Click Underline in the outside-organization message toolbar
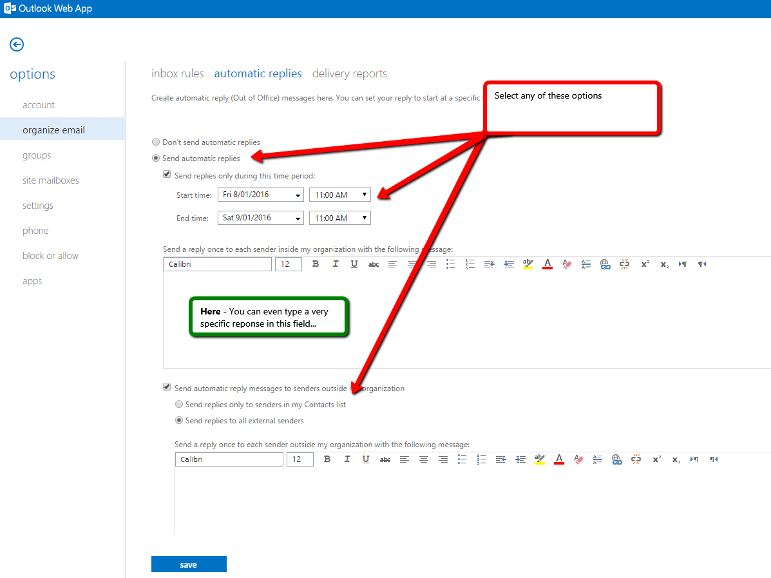 pyautogui.click(x=366, y=459)
